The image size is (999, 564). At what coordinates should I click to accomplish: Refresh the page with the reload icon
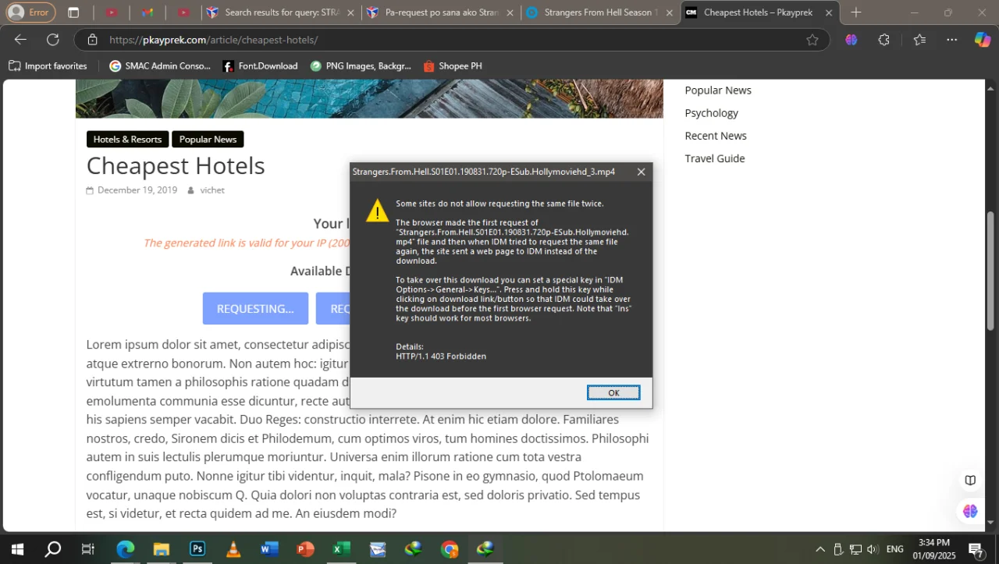pyautogui.click(x=53, y=40)
